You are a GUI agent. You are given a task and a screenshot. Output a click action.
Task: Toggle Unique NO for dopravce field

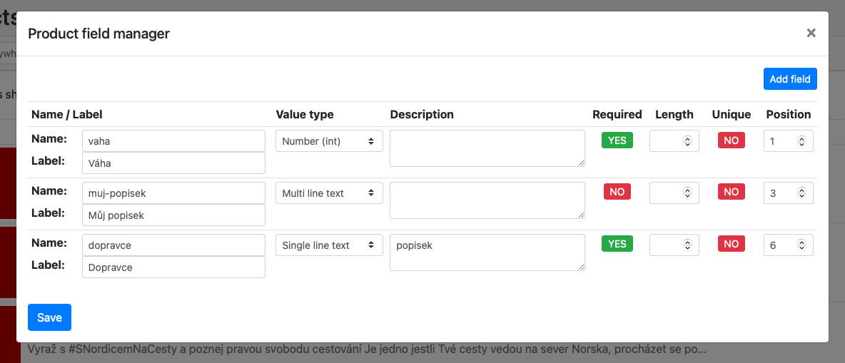click(731, 244)
